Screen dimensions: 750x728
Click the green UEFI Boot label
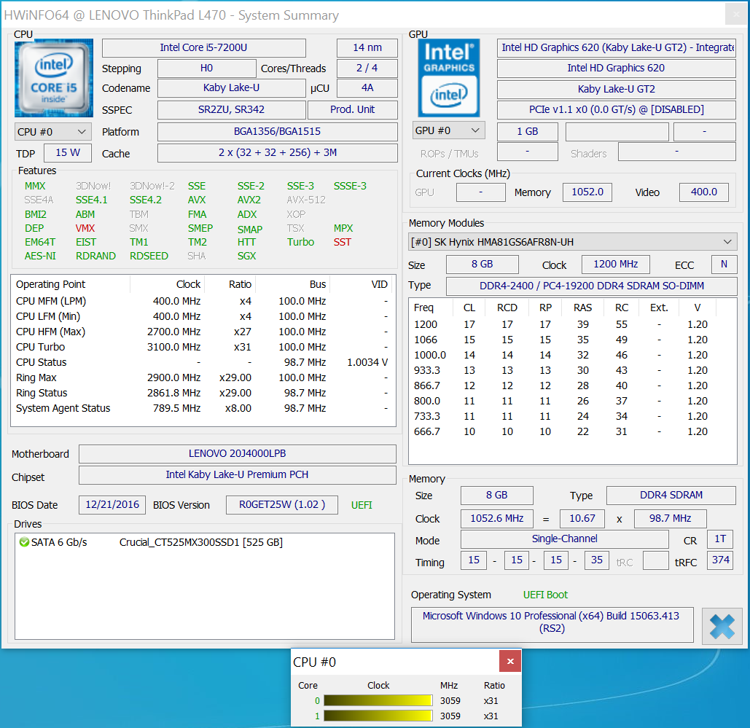[x=545, y=595]
